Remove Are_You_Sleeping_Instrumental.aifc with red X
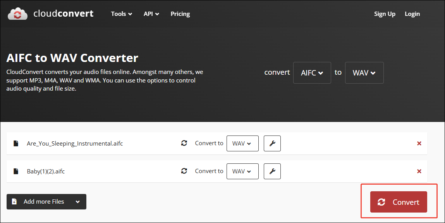The image size is (445, 223). click(419, 143)
